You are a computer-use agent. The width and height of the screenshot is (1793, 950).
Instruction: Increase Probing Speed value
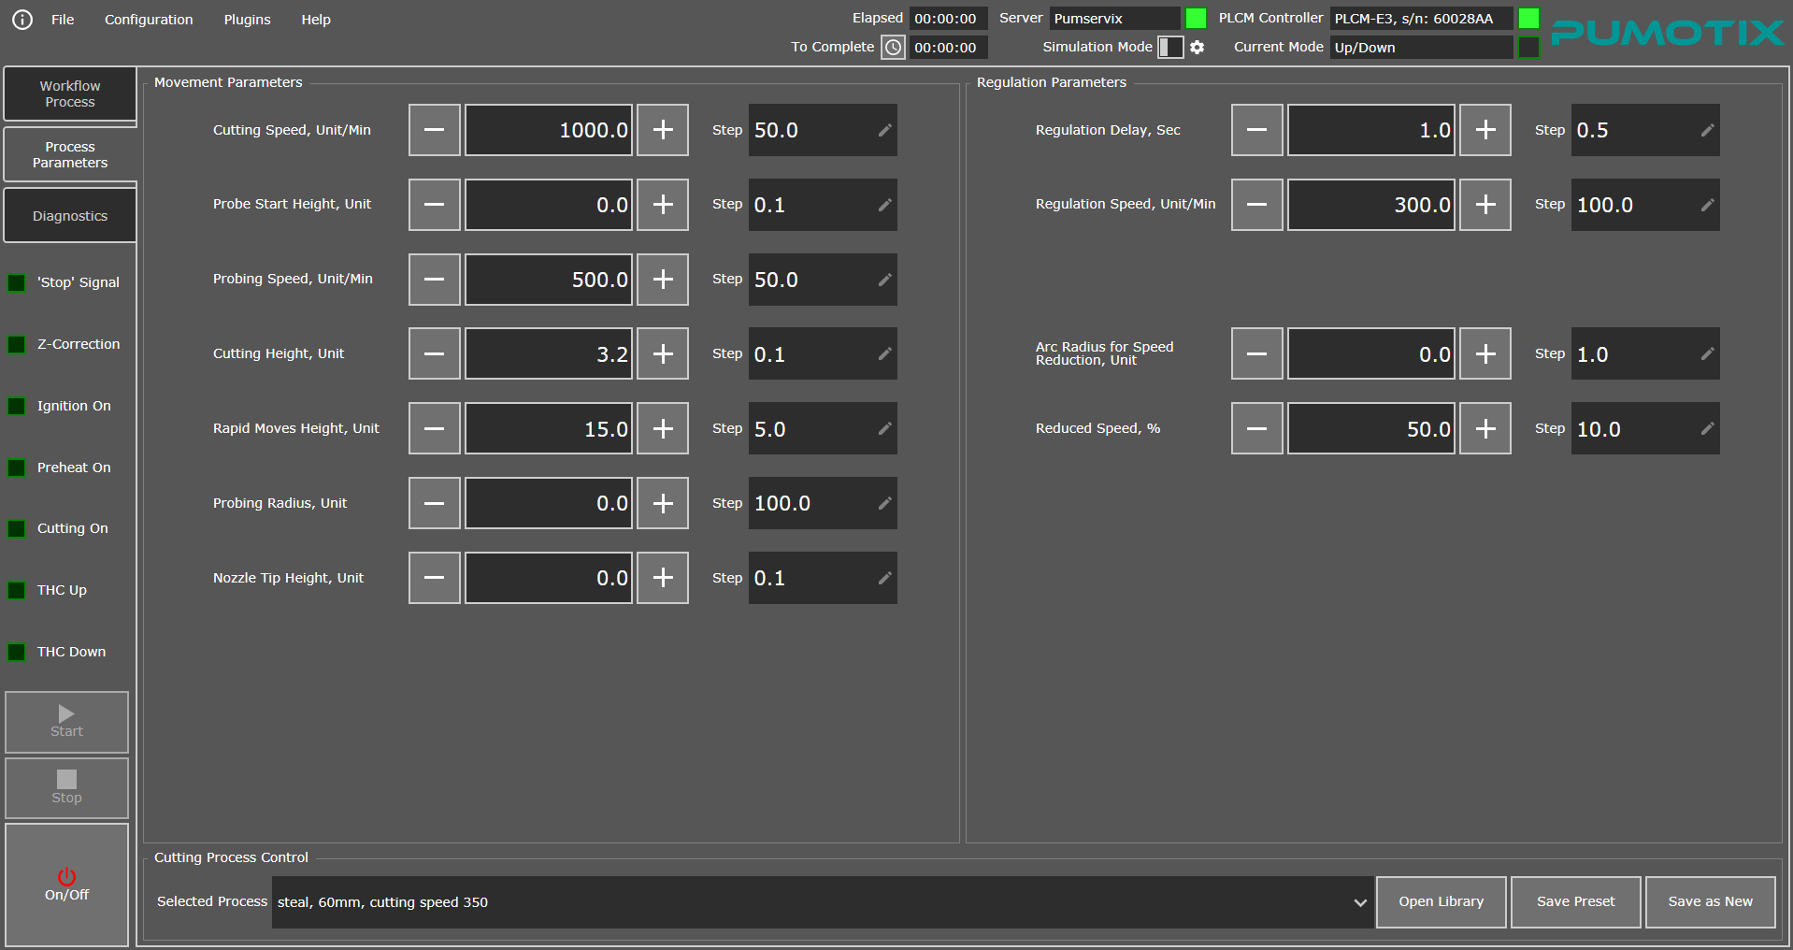(x=663, y=280)
